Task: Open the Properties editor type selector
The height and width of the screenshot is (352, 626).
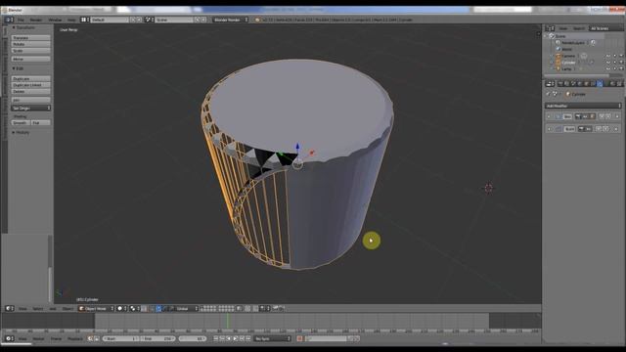Action: pos(550,83)
